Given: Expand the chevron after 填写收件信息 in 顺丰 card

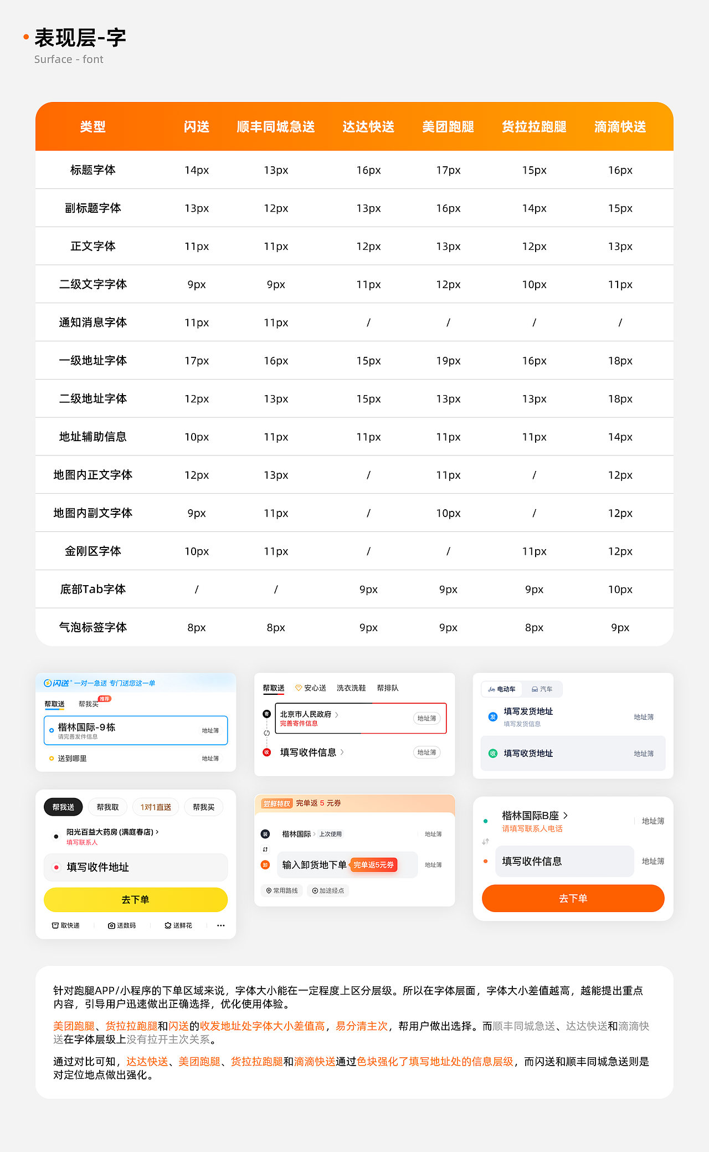Looking at the screenshot, I should click(342, 752).
